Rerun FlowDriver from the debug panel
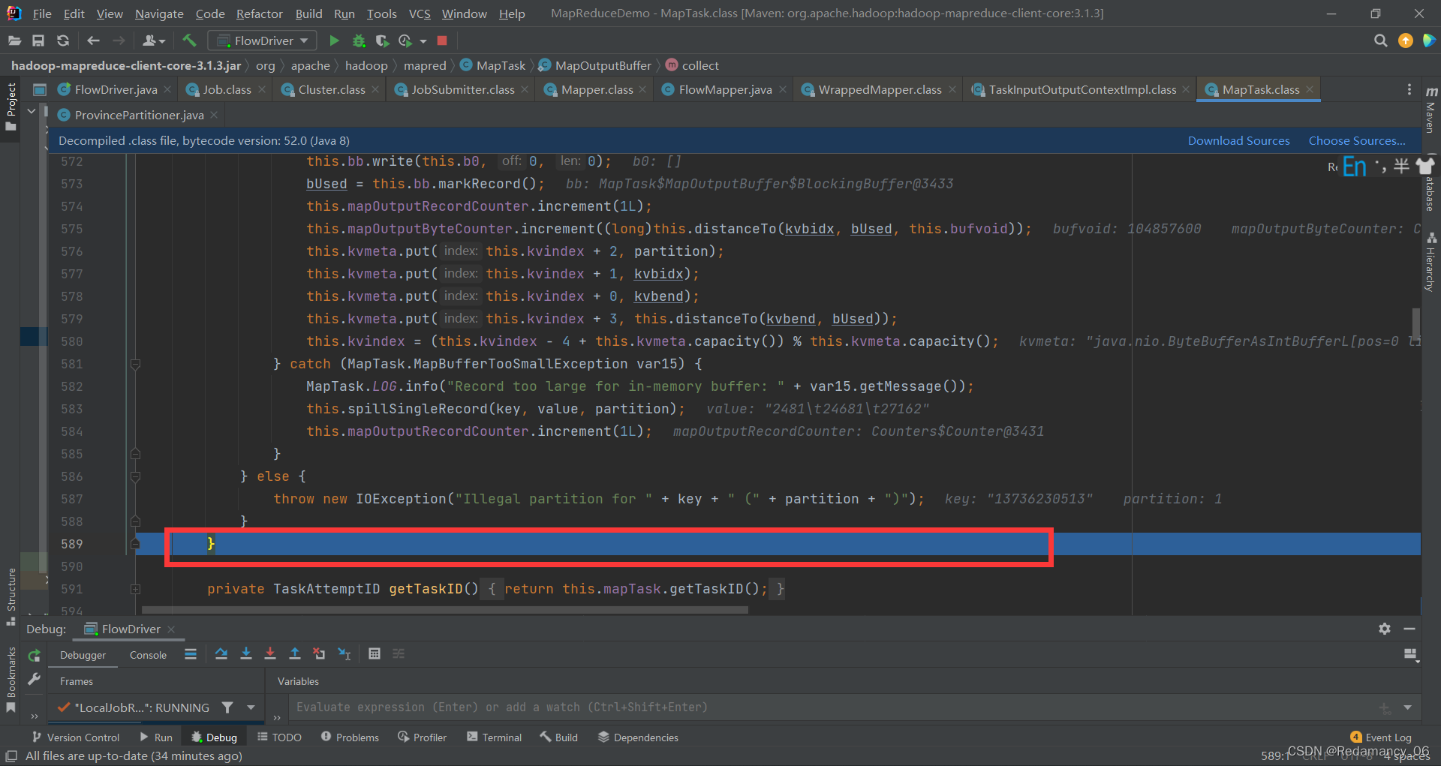 pyautogui.click(x=34, y=656)
